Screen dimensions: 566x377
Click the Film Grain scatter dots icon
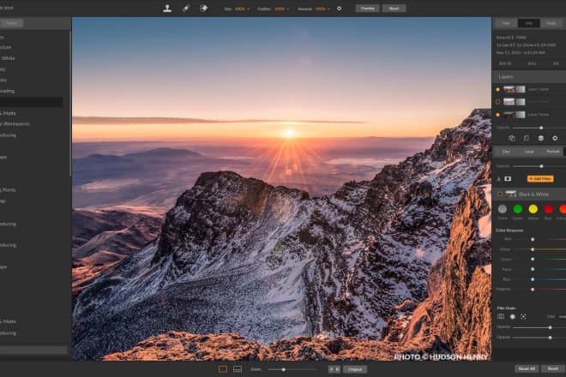523,317
